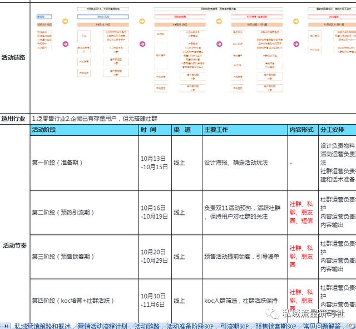Screen dimensions: 356x329
Task: Select the koc人群筛选，社群活跃保持 cell
Action: click(245, 301)
